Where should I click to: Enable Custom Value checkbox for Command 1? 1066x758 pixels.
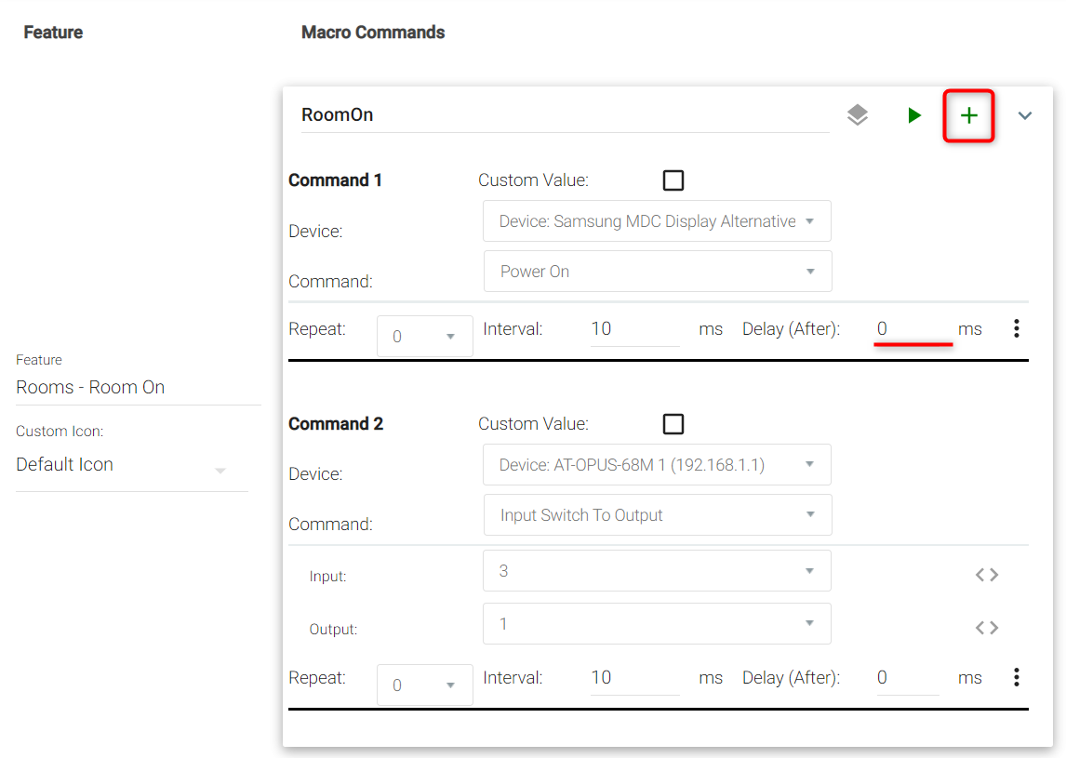(673, 180)
